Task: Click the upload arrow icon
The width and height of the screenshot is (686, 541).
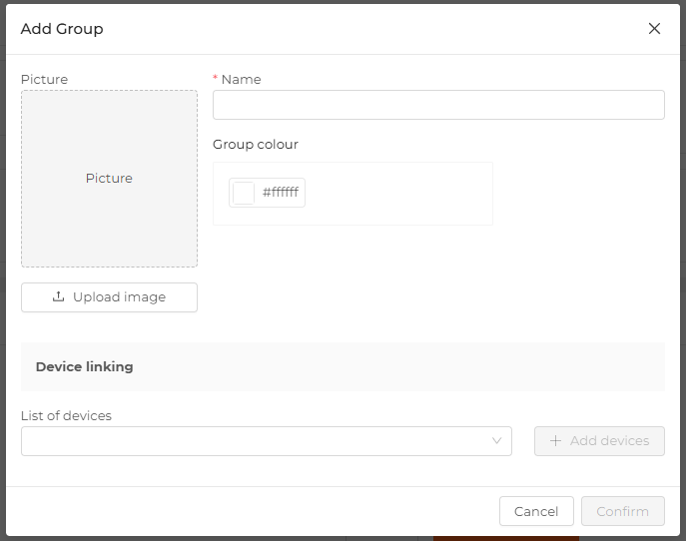Action: [58, 297]
